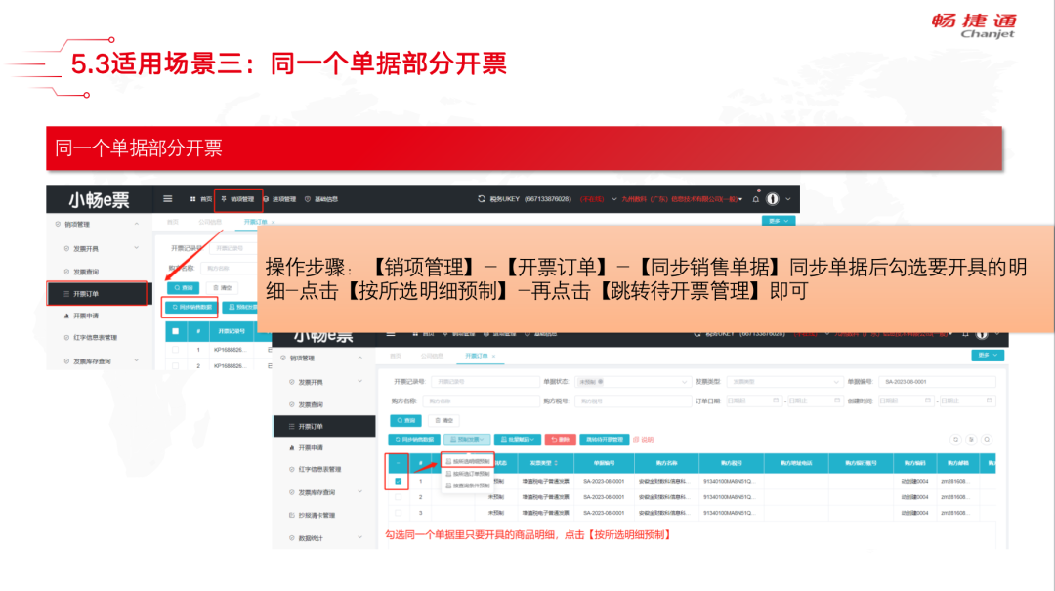Choose 按所选订单预制 from the dropdown menu
1055x591 pixels.
pyautogui.click(x=468, y=474)
